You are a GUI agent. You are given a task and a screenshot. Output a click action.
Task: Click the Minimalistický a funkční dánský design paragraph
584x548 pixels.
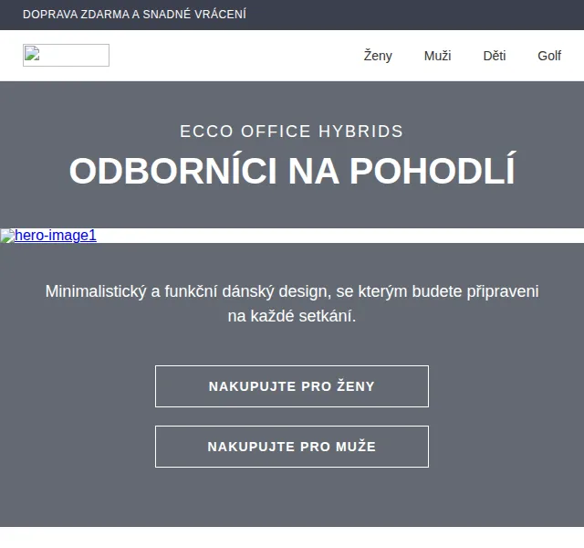pos(292,303)
